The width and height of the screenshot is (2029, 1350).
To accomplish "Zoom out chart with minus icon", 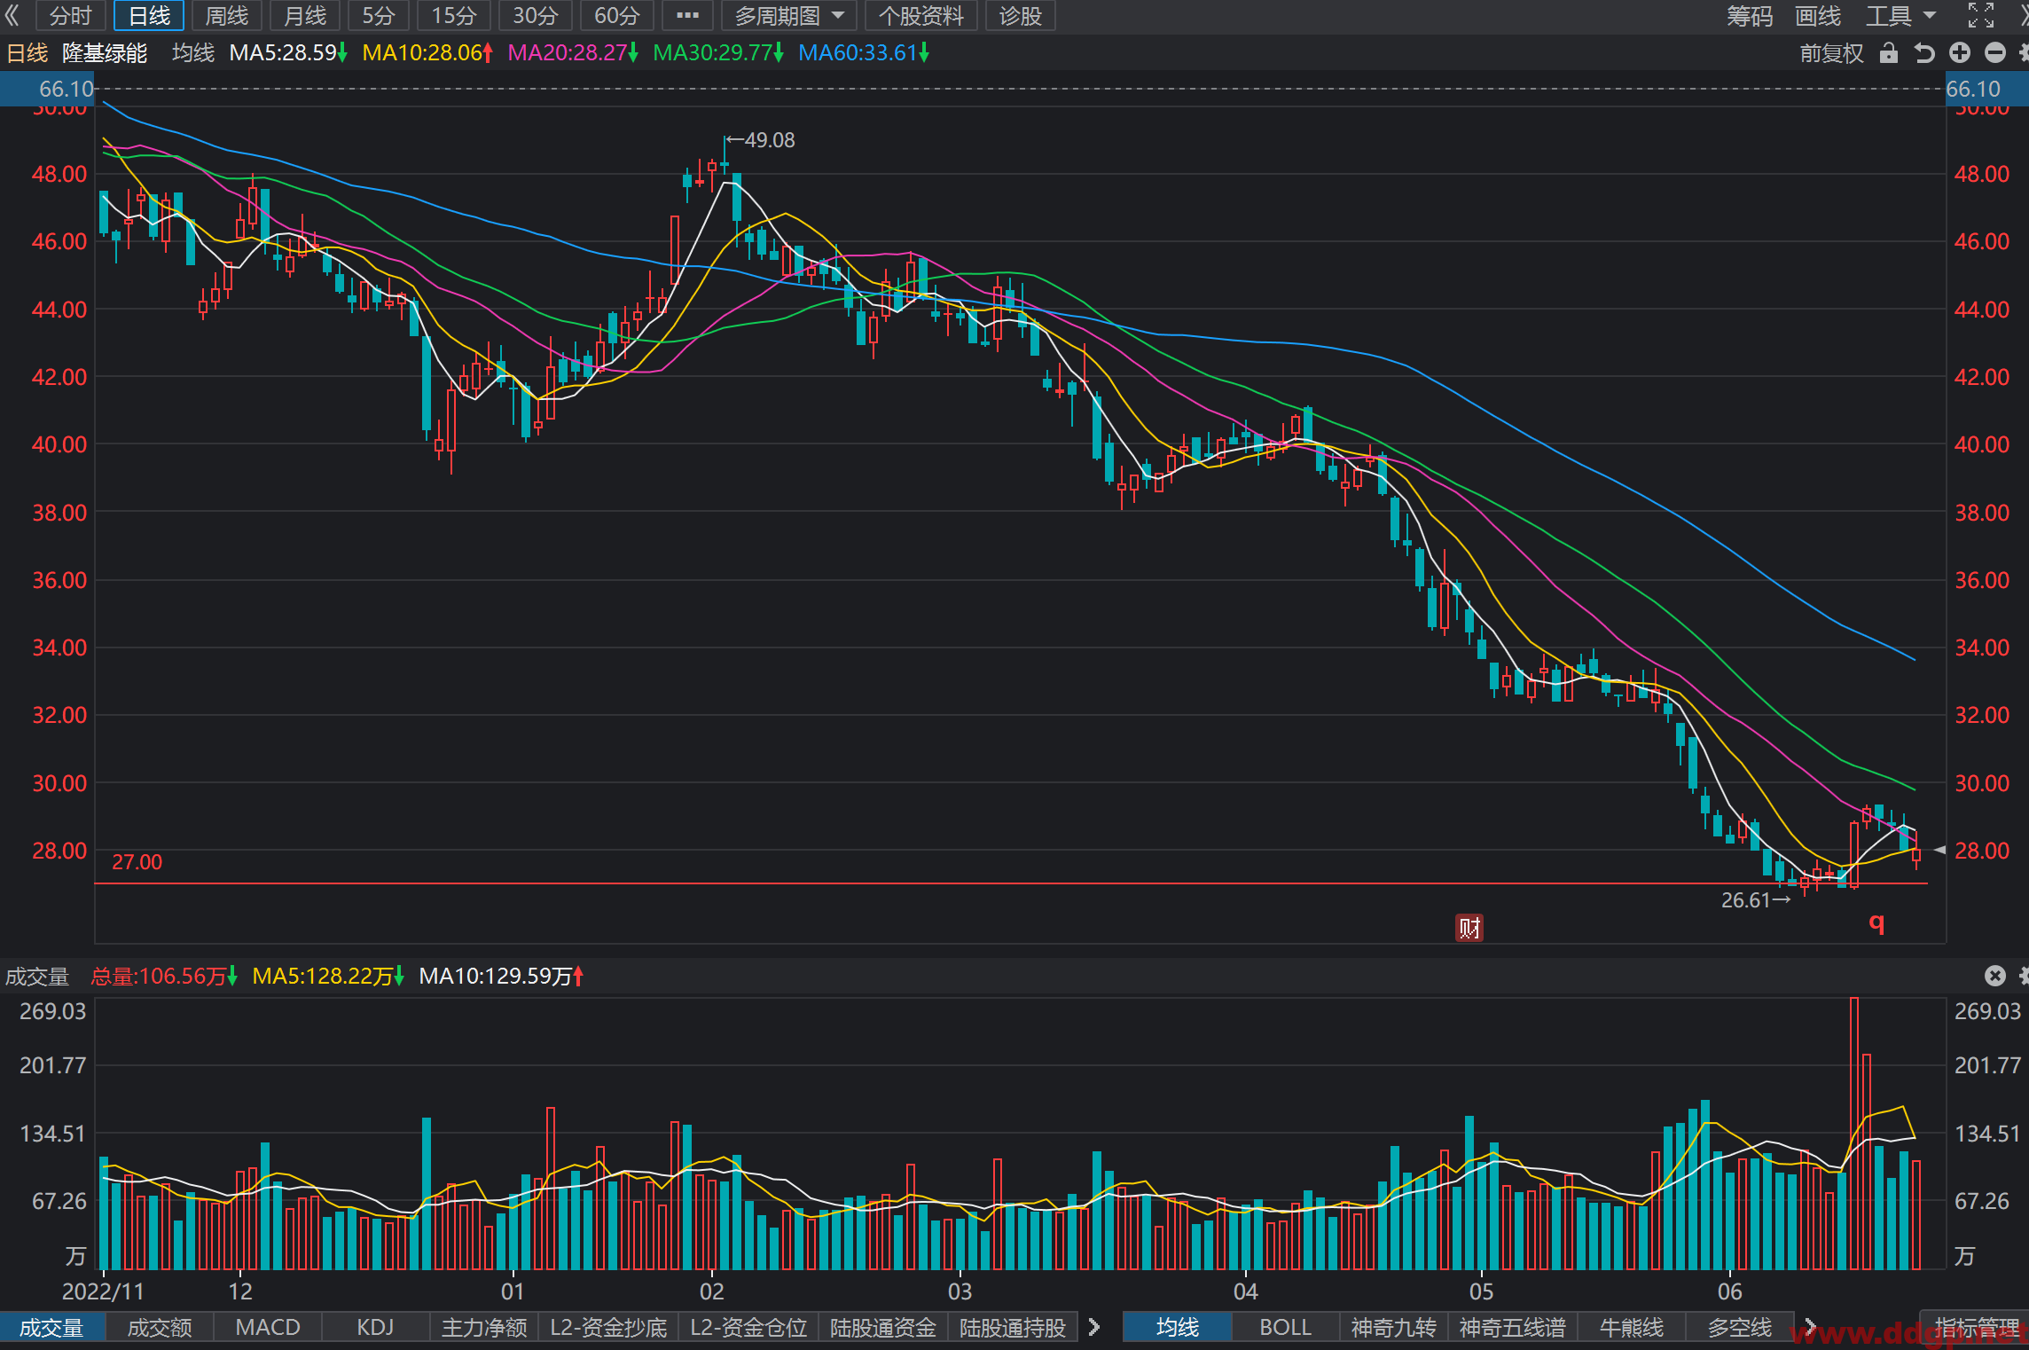I will pos(1995,53).
